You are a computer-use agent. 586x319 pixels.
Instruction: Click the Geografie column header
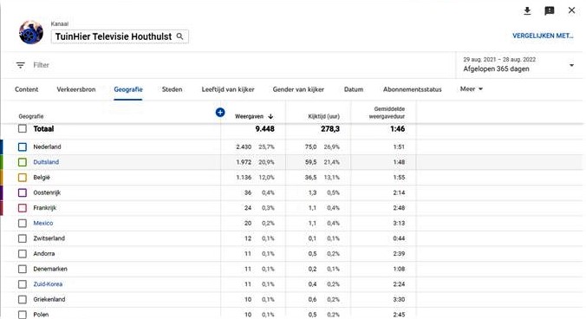31,116
